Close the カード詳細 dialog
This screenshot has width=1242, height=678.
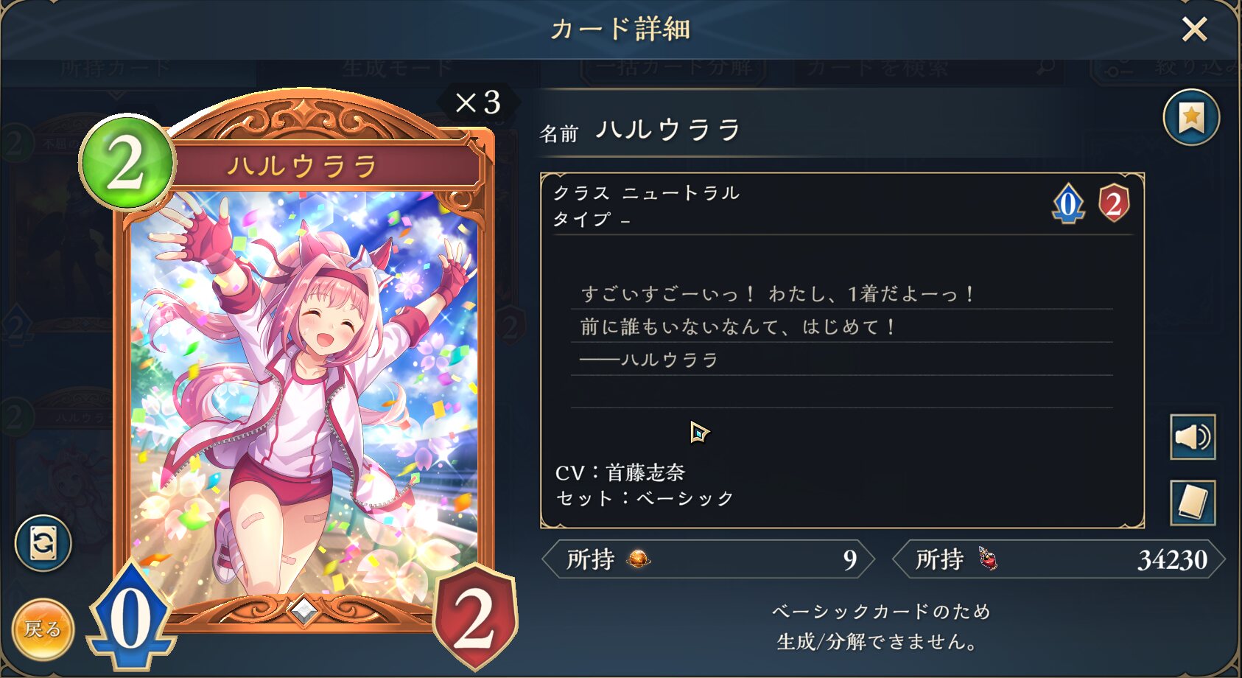tap(1194, 29)
